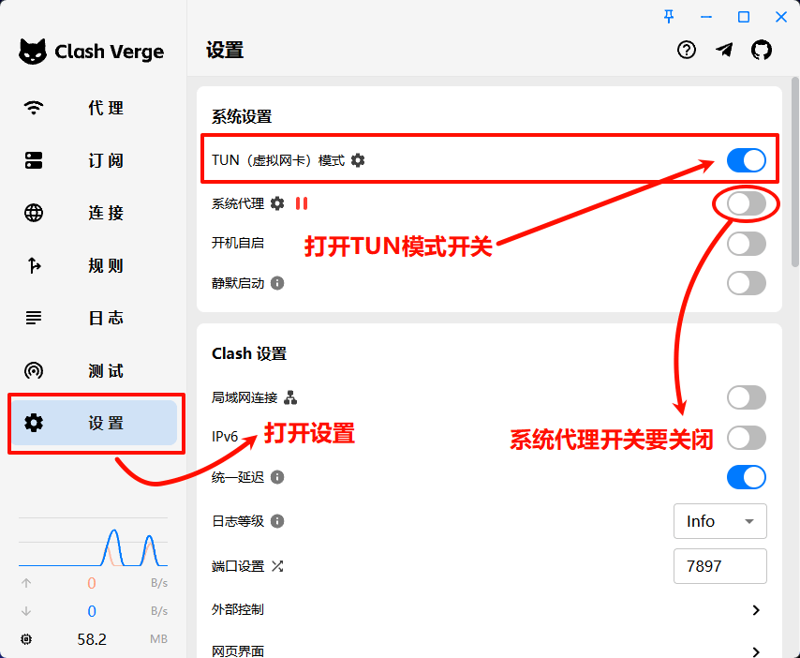
Task: Toggle the system proxy switch
Action: click(x=747, y=203)
